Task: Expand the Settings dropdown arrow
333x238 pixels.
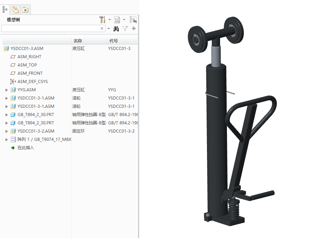Action: tap(110, 20)
